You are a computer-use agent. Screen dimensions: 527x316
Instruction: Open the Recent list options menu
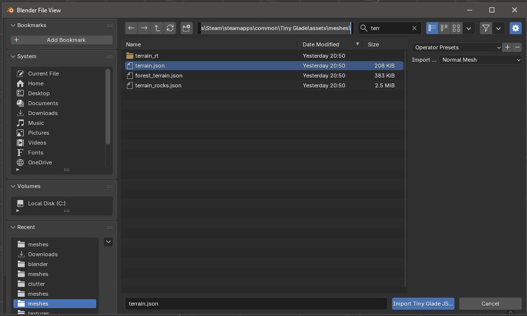(x=108, y=242)
